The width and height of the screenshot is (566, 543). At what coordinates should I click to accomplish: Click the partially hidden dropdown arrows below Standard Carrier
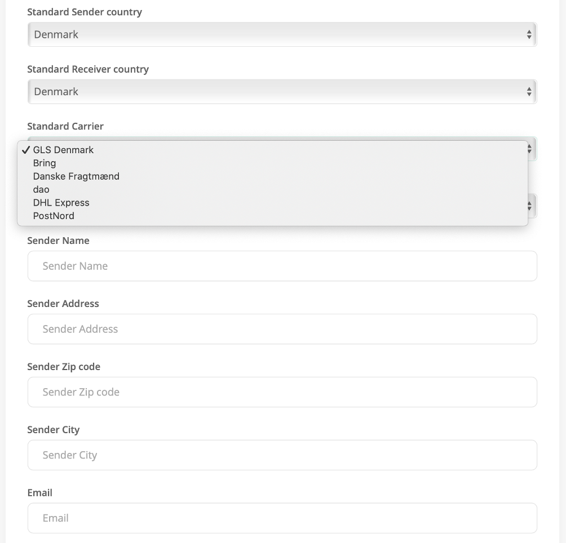coord(529,206)
